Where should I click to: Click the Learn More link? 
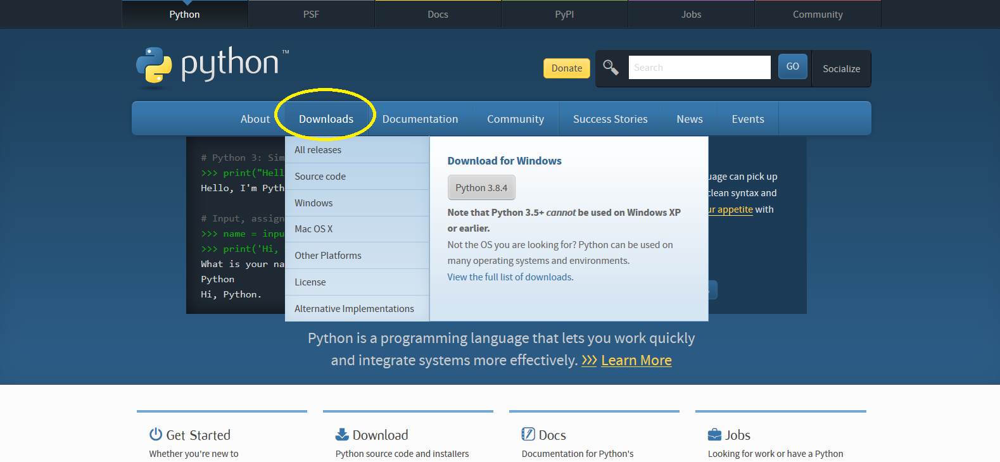pos(636,360)
